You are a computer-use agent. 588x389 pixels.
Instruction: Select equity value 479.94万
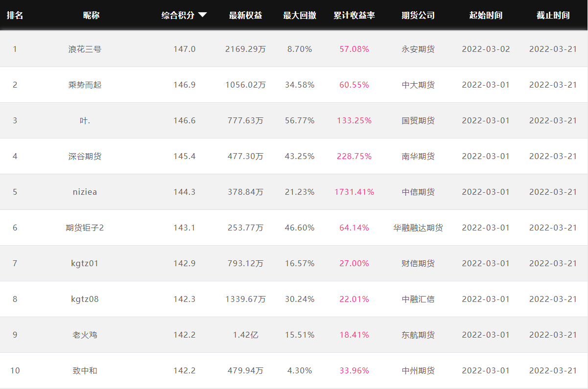(246, 370)
